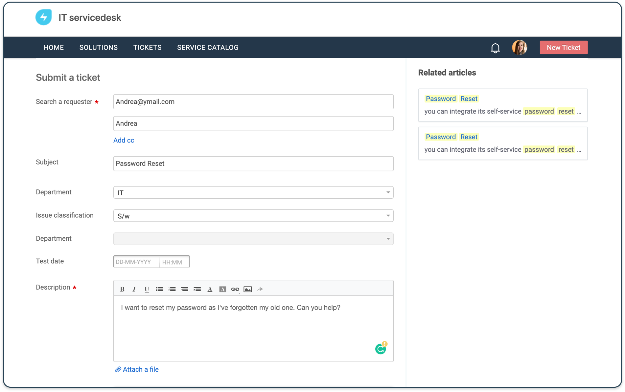625x392 pixels.
Task: Insert an image into the description
Action: click(247, 289)
